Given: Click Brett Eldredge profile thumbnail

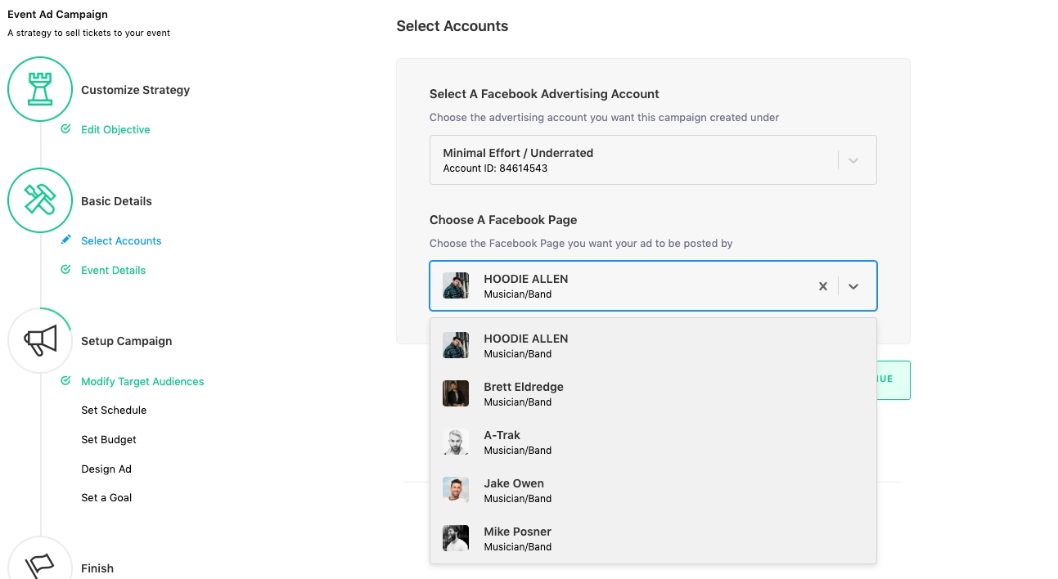Looking at the screenshot, I should tap(456, 393).
